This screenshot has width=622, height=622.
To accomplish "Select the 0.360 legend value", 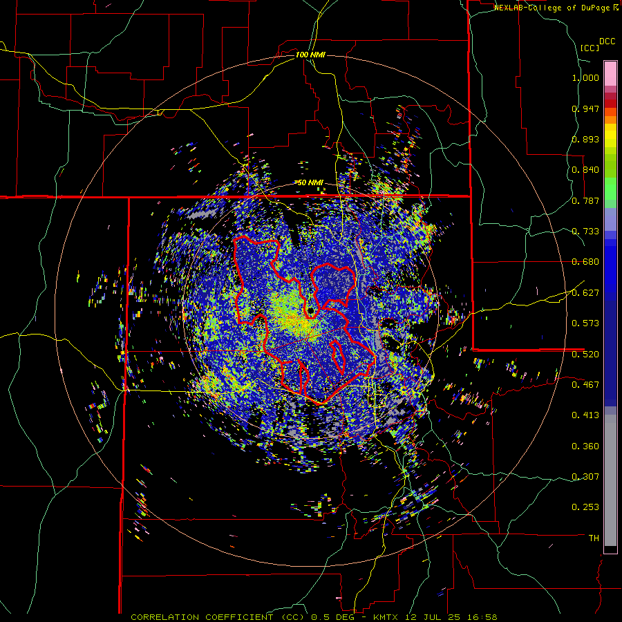I will 585,446.
